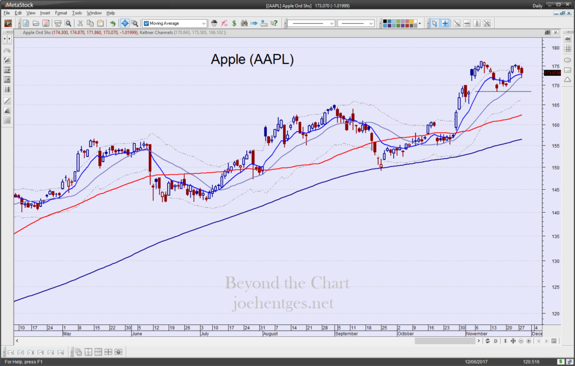Viewport: 575px width, 366px height.
Task: Click the cascade windows icon
Action: coord(79,353)
